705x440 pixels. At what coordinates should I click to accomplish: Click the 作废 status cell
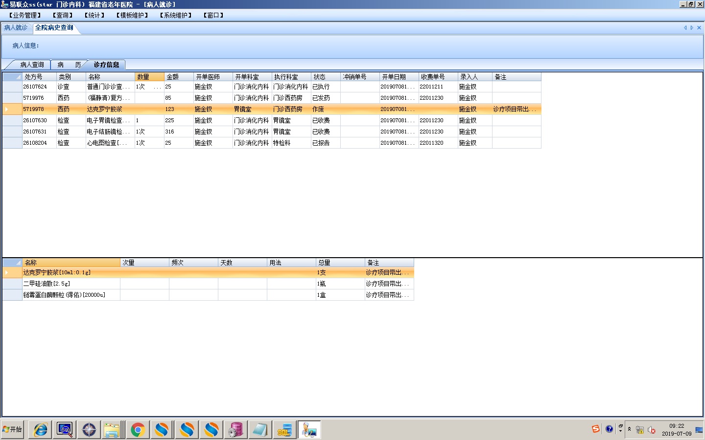(x=326, y=109)
